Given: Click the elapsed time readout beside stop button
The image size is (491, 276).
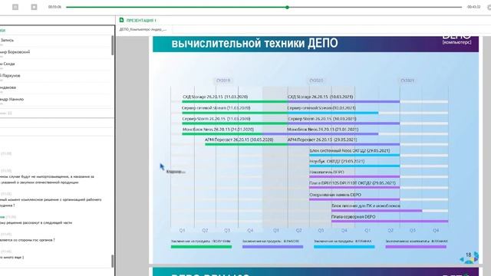Looking at the screenshot, I should click(x=54, y=7).
